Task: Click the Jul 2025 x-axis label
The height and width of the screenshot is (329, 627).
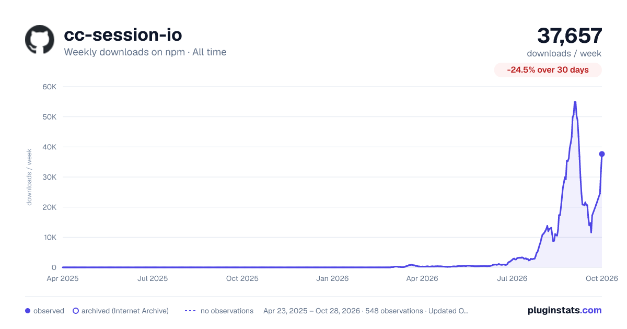Action: tap(153, 278)
